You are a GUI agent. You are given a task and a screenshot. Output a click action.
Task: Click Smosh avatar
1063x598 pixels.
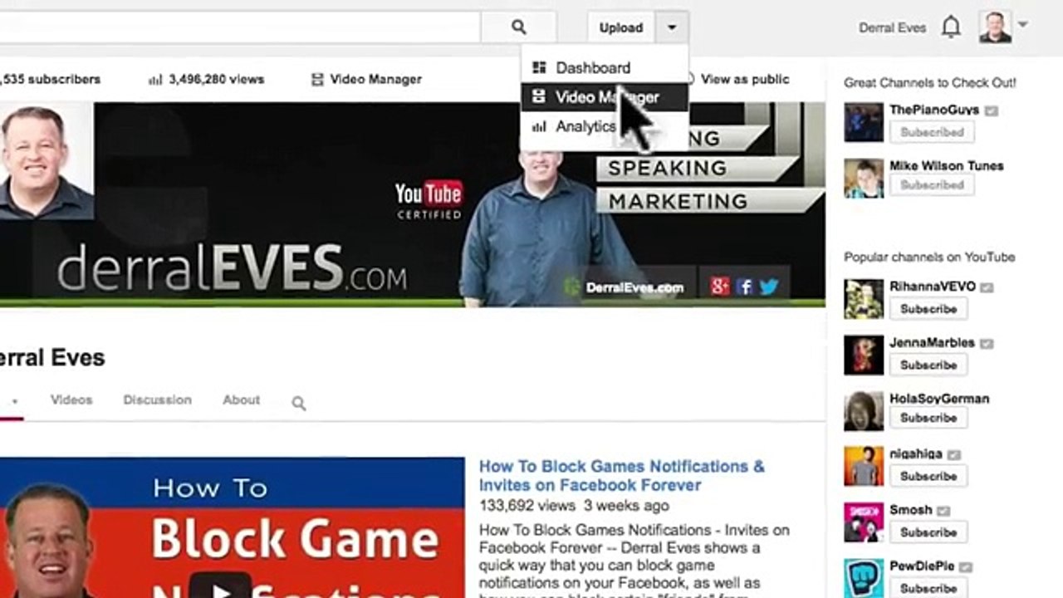[x=864, y=522]
